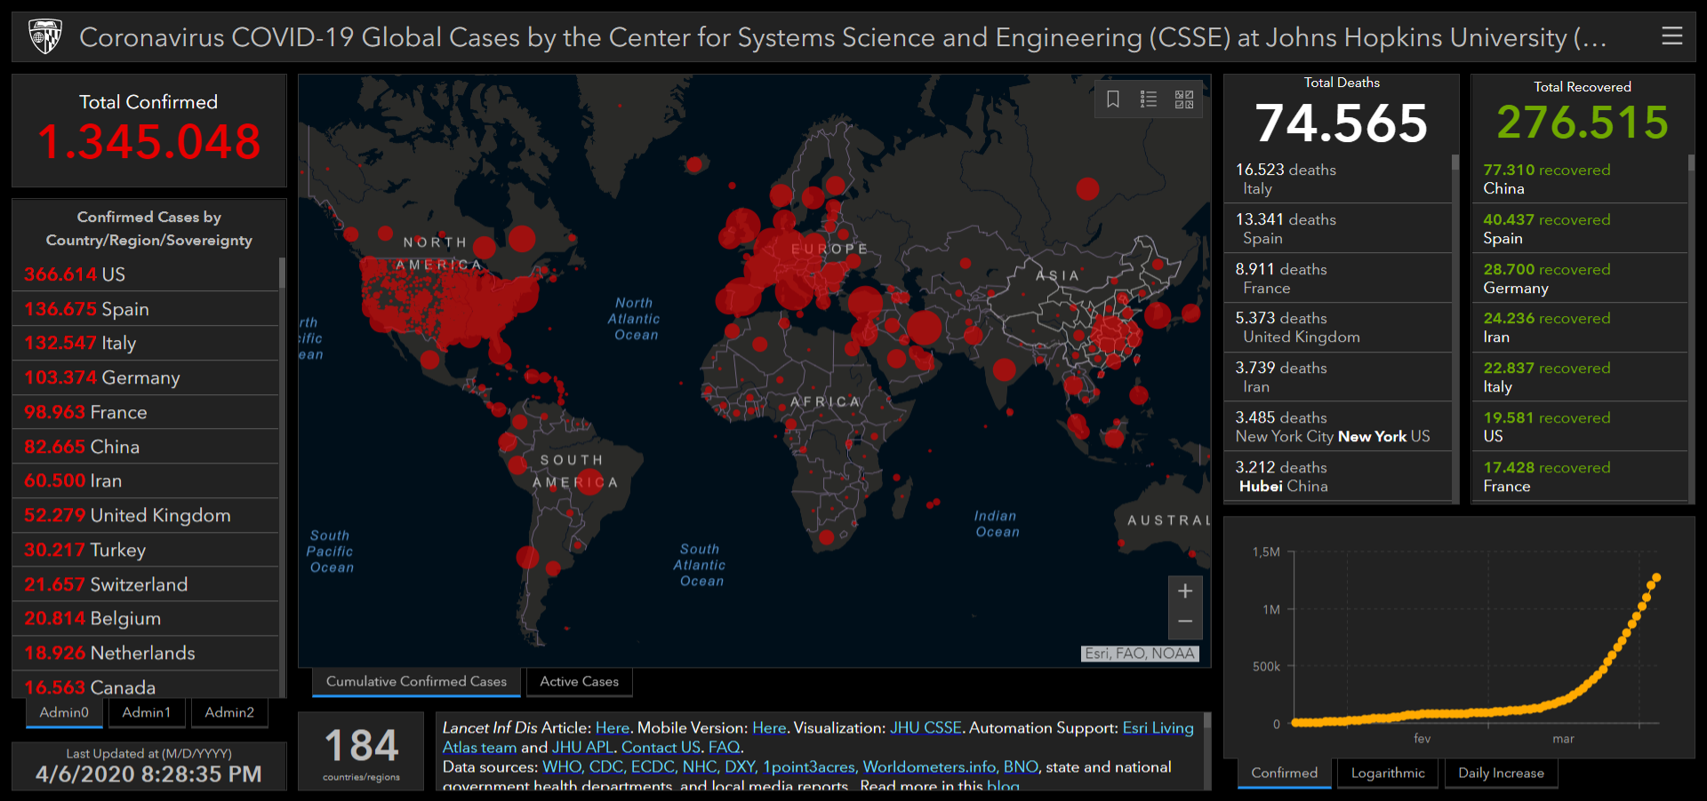
Task: Click United Kingdom 5.373 deaths entry
Action: click(x=1338, y=327)
